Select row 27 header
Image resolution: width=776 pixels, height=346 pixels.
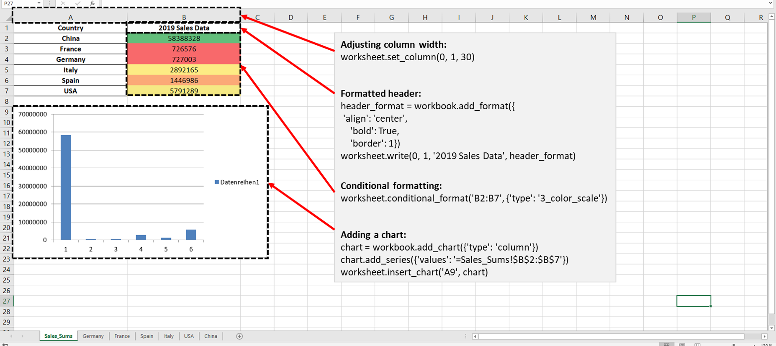[x=7, y=301]
